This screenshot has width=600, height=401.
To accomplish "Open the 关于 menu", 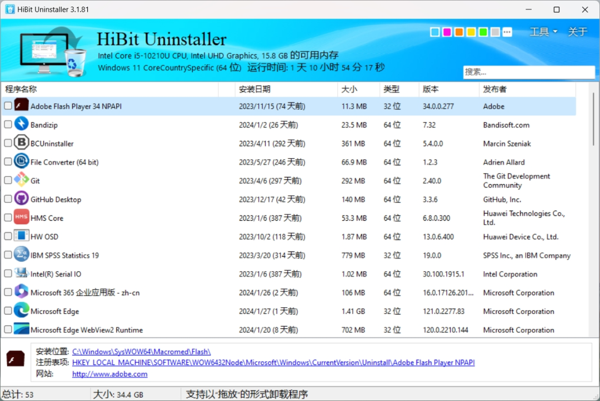I will tap(577, 32).
